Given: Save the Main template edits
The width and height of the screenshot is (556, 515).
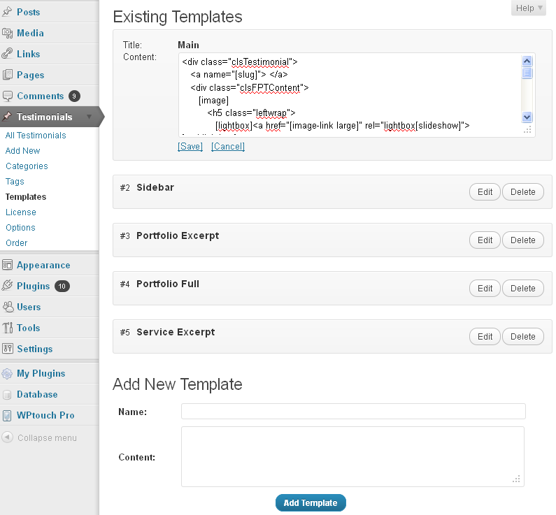Looking at the screenshot, I should click(x=190, y=146).
